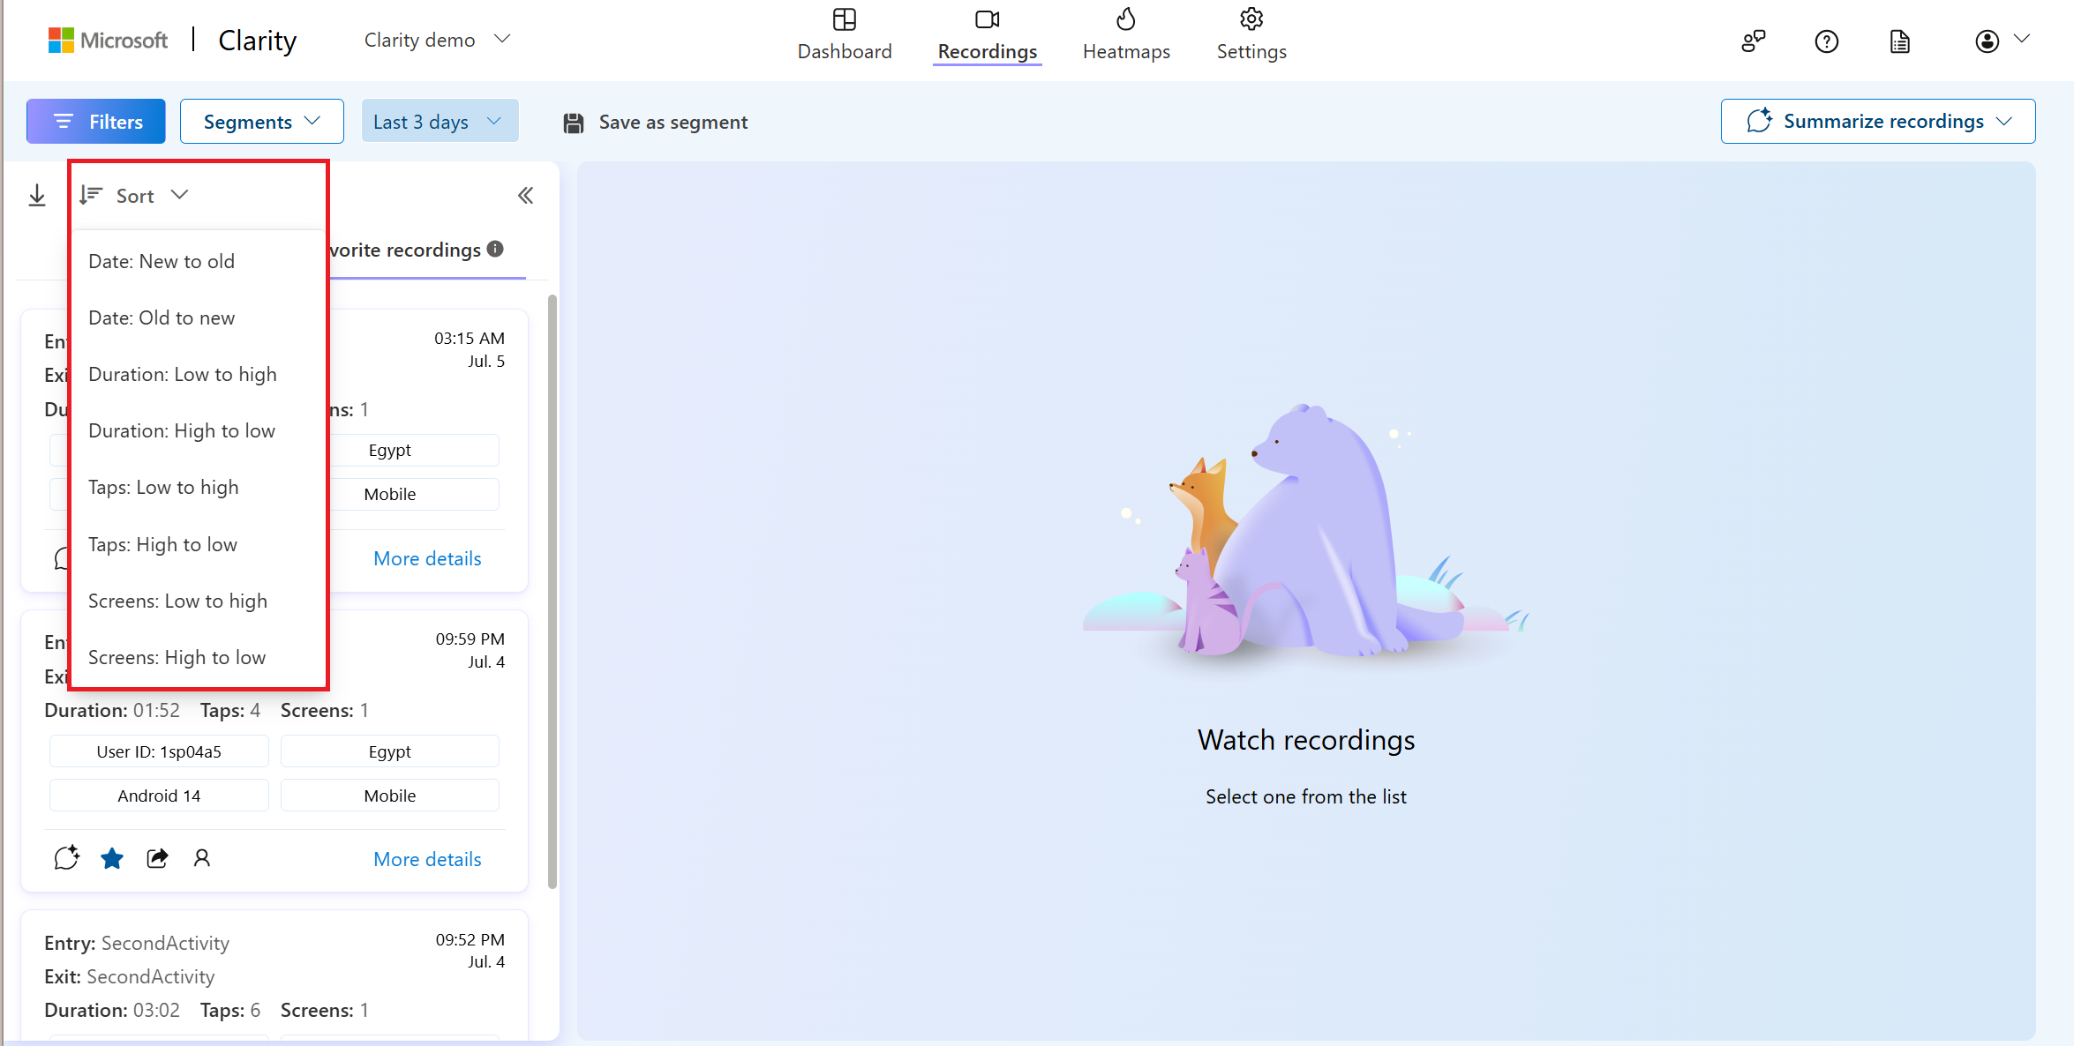
Task: Select Duration: Low to high sort option
Action: (x=182, y=374)
